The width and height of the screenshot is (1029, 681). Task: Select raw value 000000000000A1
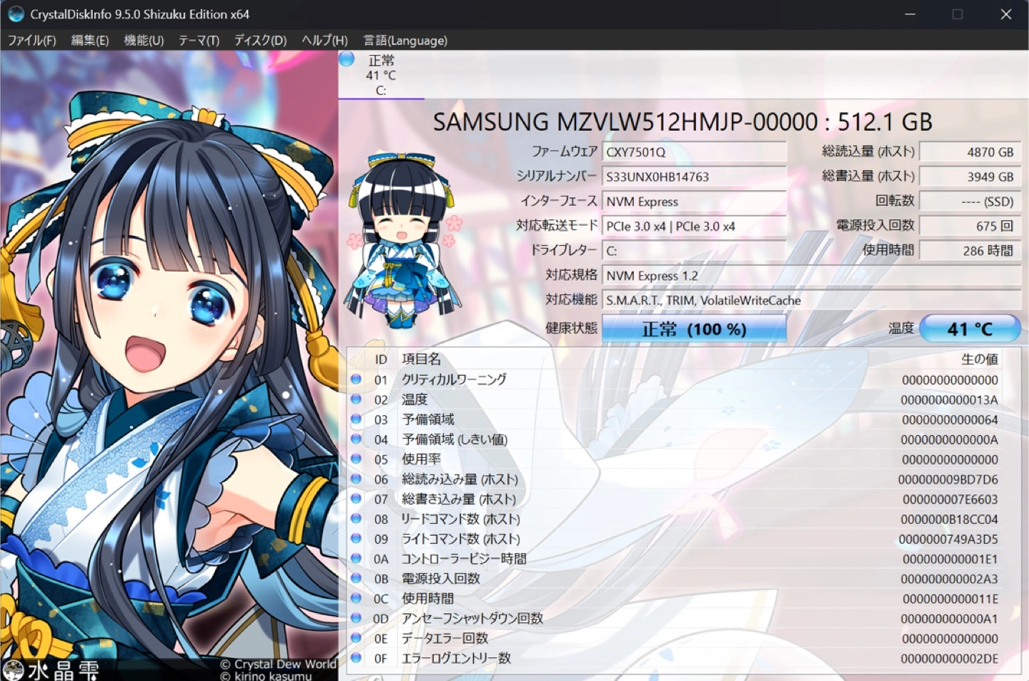click(x=950, y=619)
